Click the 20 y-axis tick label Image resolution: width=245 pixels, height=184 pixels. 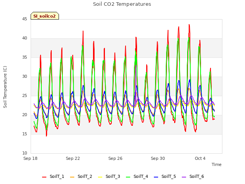pos(24,115)
